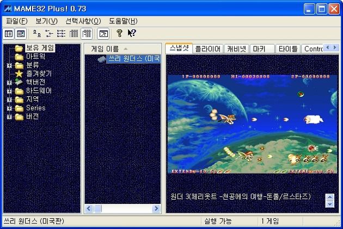343x229 pixels.
Task: Switch to the Control tab
Action: click(313, 49)
